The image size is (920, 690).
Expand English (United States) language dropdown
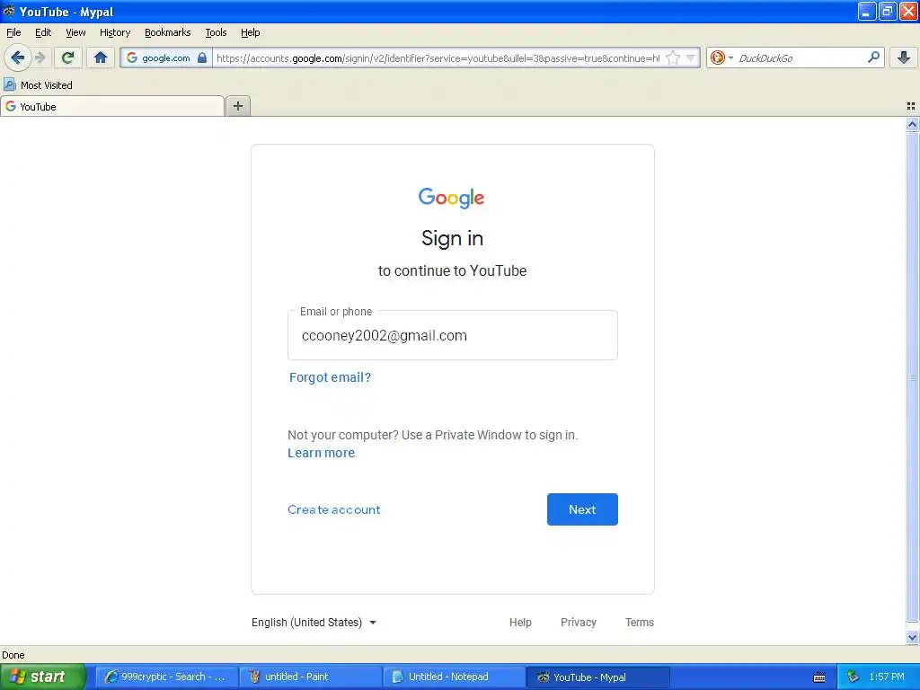314,622
